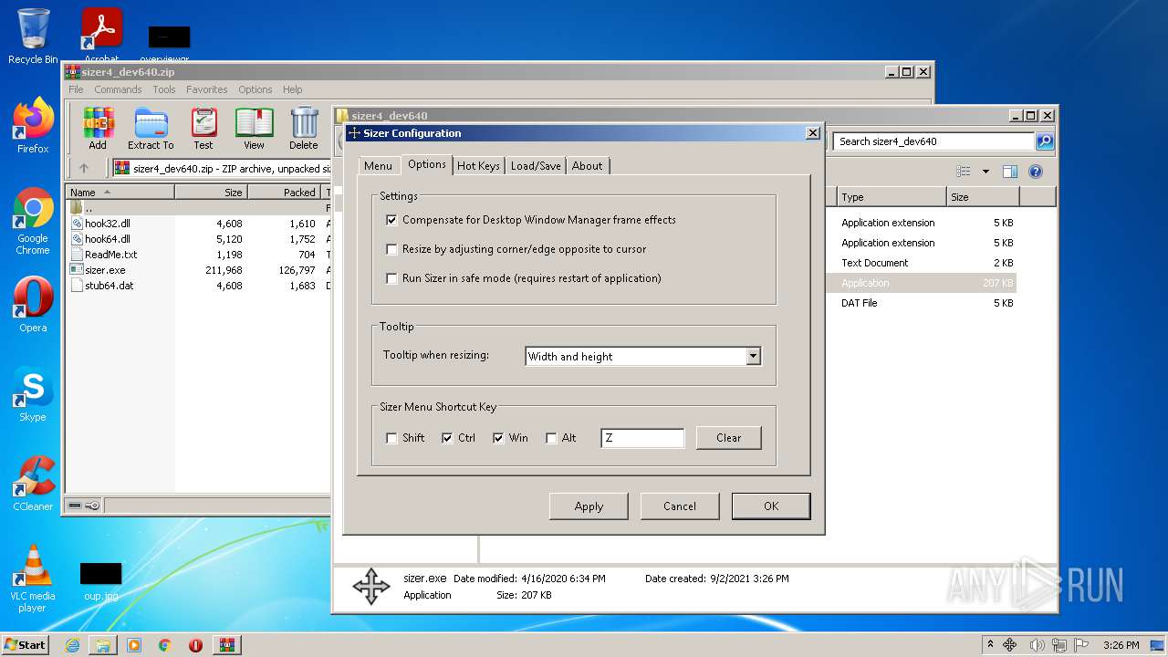This screenshot has height=657, width=1168.
Task: Show hidden system tray icons
Action: [992, 645]
